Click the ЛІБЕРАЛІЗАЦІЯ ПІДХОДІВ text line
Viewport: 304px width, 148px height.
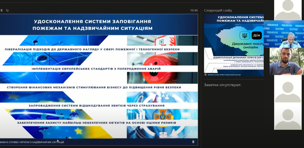coord(92,49)
